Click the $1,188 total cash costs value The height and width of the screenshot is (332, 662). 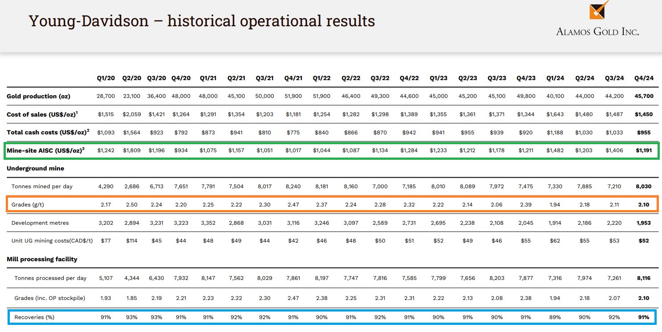click(555, 132)
